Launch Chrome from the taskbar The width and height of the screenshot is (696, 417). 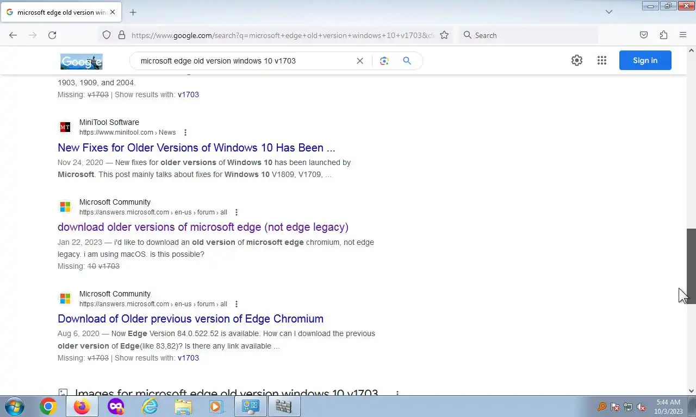[x=48, y=406]
